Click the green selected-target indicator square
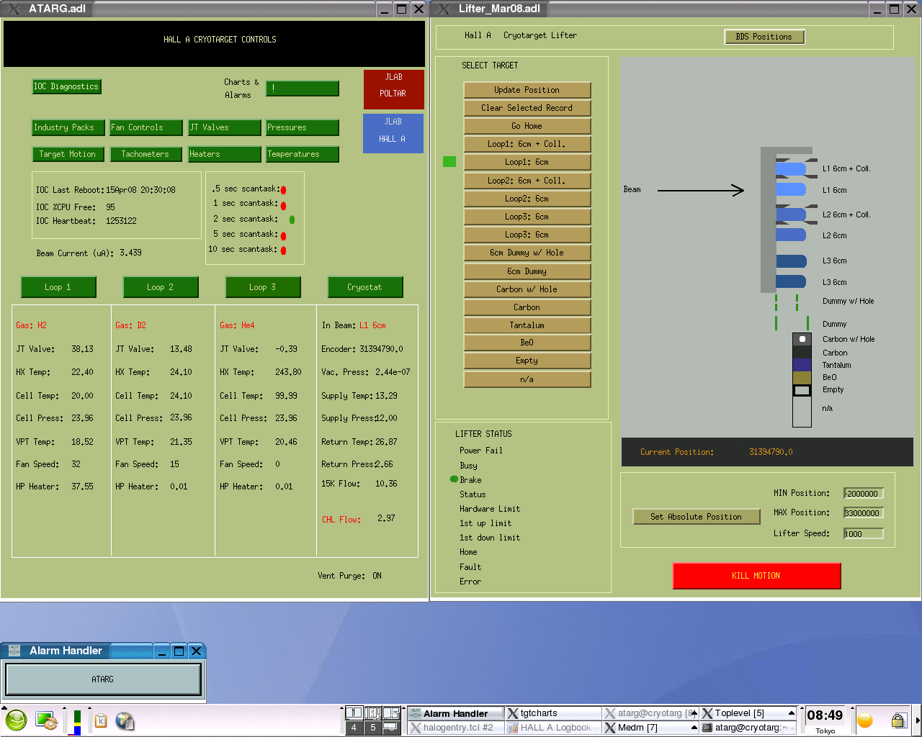 449,162
